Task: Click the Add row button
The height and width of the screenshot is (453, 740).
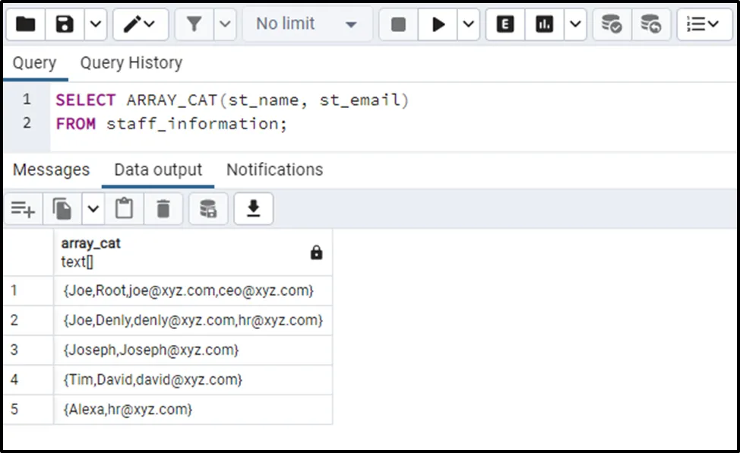Action: point(23,209)
